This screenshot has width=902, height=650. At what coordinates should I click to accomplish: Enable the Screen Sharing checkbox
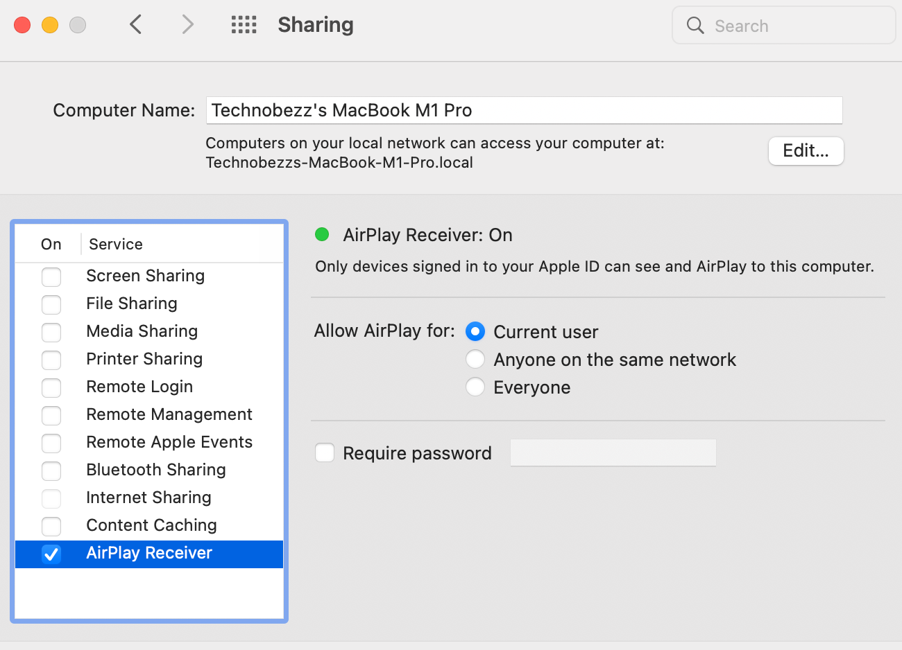tap(51, 276)
